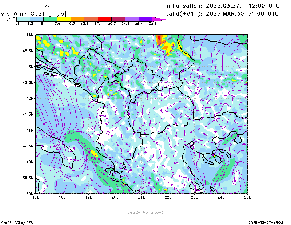Select the light blue 3.3–5.4 legend swatch
This screenshot has width=291, height=225.
37,19
